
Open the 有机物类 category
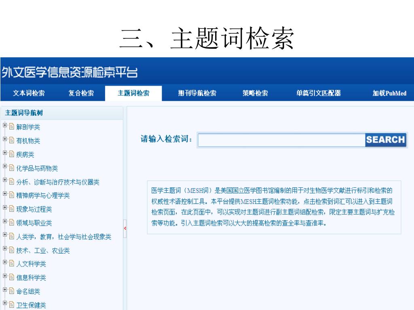coord(28,141)
